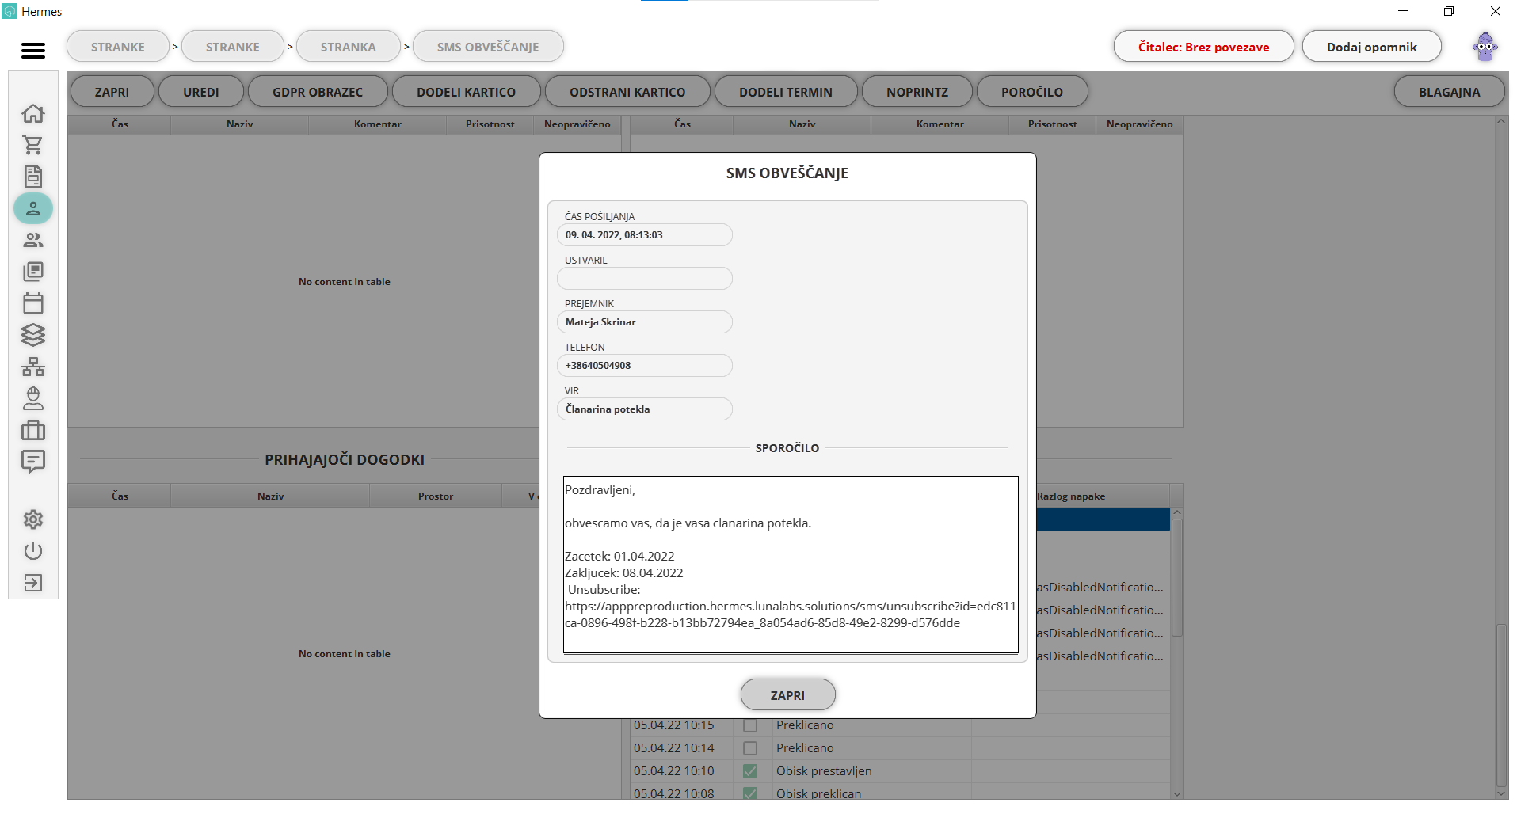The image size is (1517, 814).
Task: Open the document sidebar icon
Action: pyautogui.click(x=33, y=177)
